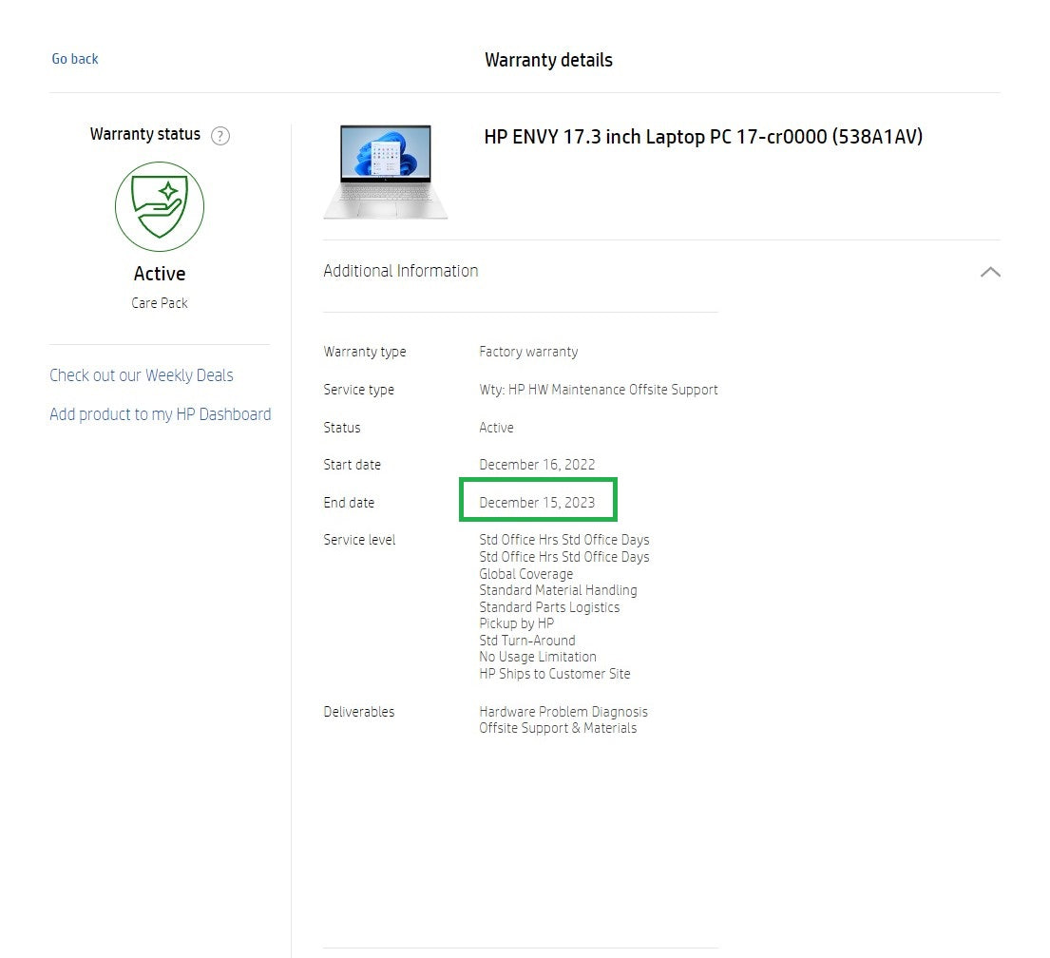Click the green shield warranty status icon
Viewport: 1050px width, 958px height.
pos(160,206)
